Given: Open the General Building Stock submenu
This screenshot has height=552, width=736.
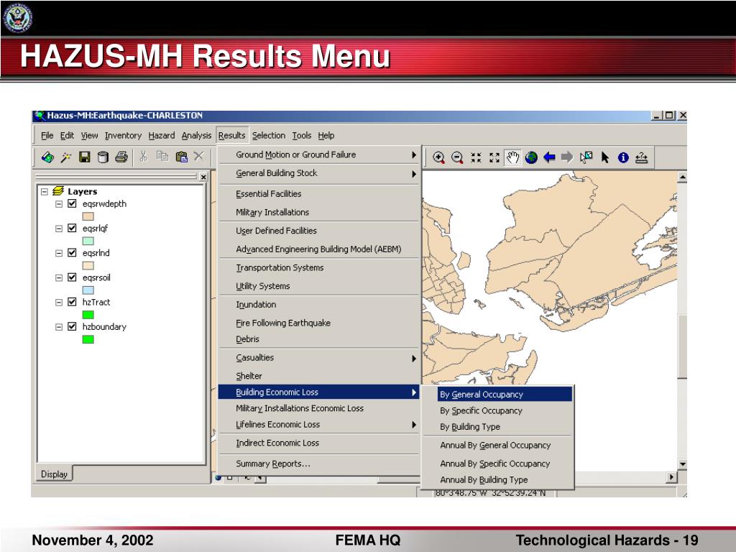Looking at the screenshot, I should 319,173.
